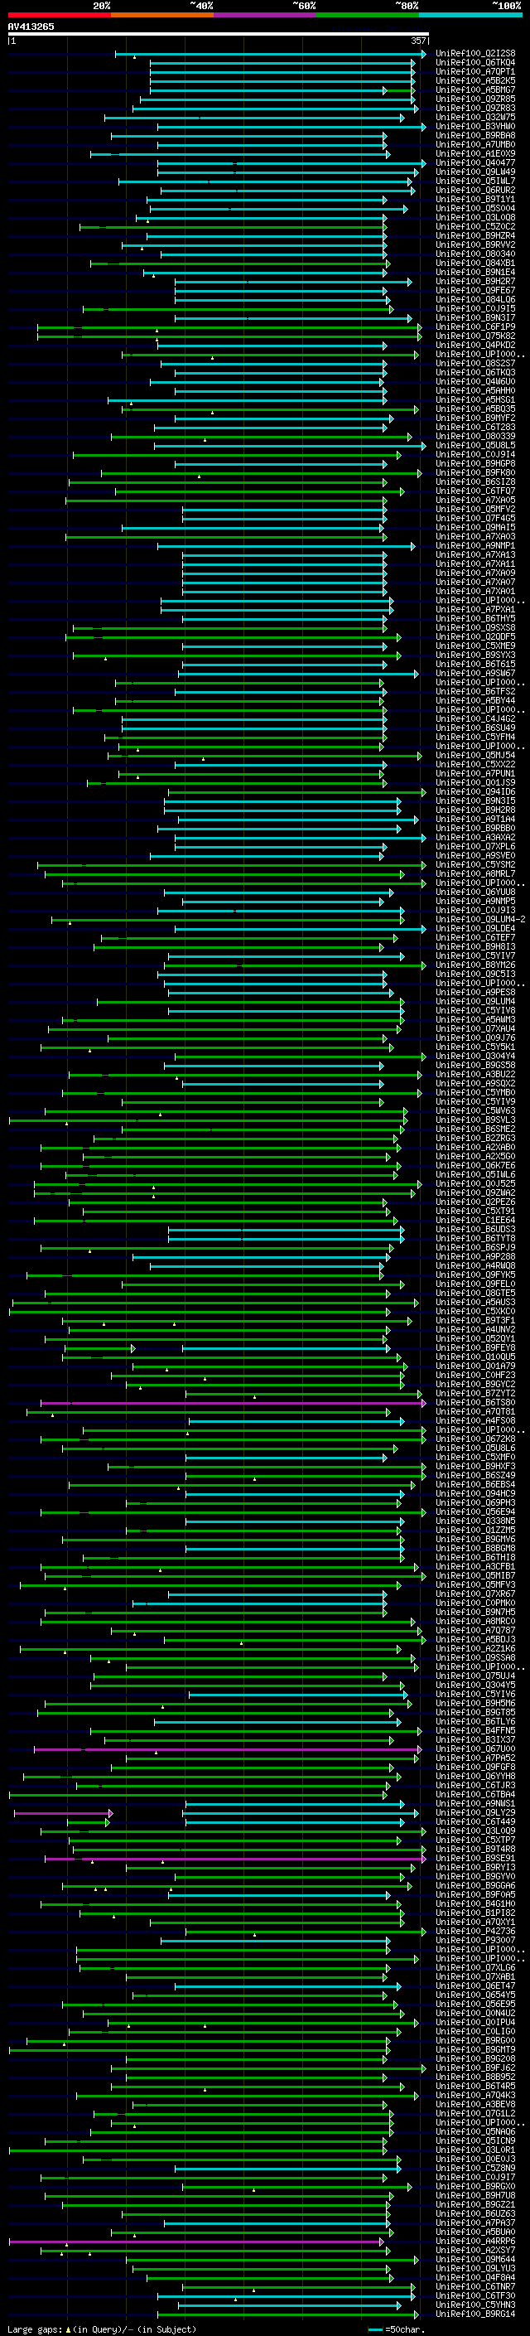
Task: Select label UniRef100_Q672K8
Action: pos(475,1439)
